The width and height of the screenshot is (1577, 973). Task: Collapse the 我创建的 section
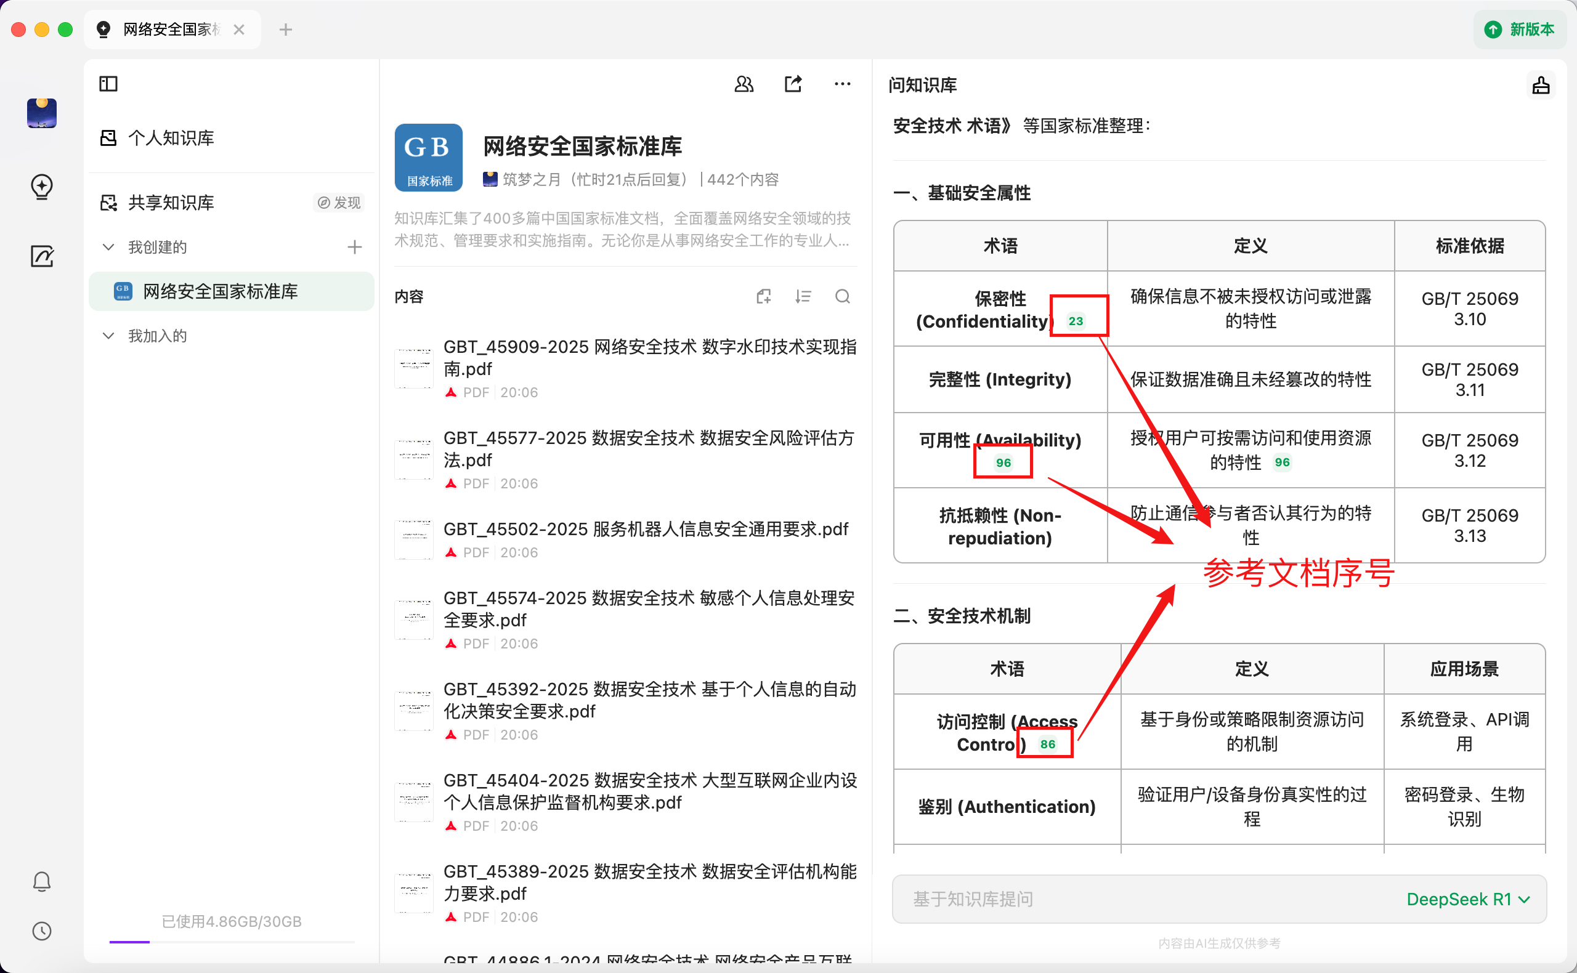coord(109,247)
